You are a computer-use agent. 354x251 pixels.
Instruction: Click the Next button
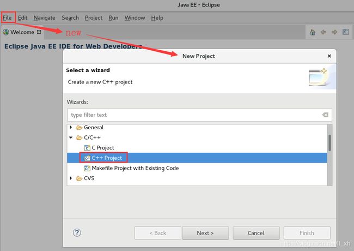pos(205,233)
